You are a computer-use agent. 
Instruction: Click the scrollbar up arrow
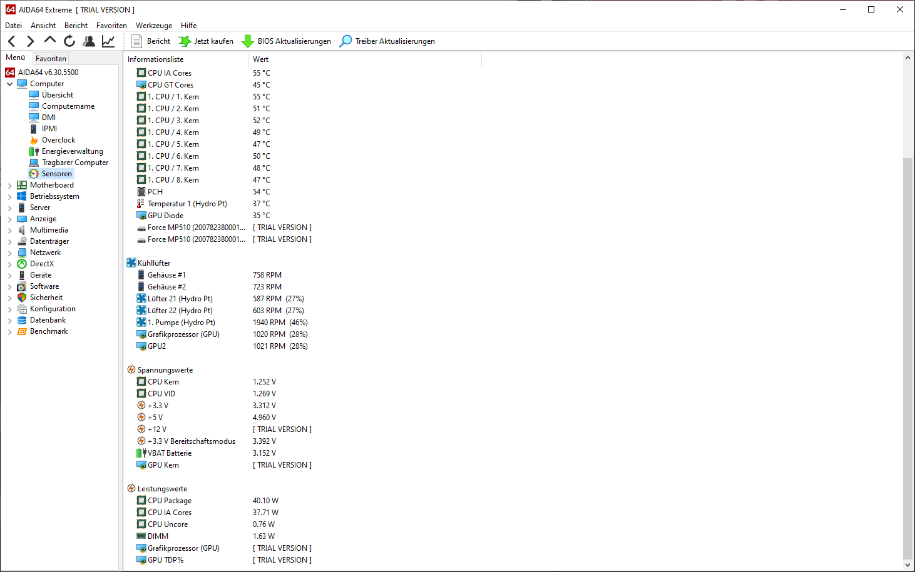click(x=907, y=58)
